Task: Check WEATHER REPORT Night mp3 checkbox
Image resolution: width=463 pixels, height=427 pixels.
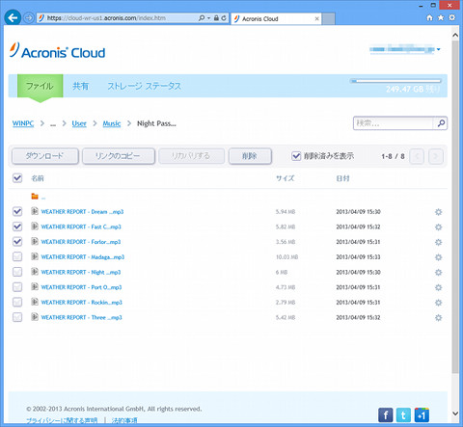Action: click(17, 272)
